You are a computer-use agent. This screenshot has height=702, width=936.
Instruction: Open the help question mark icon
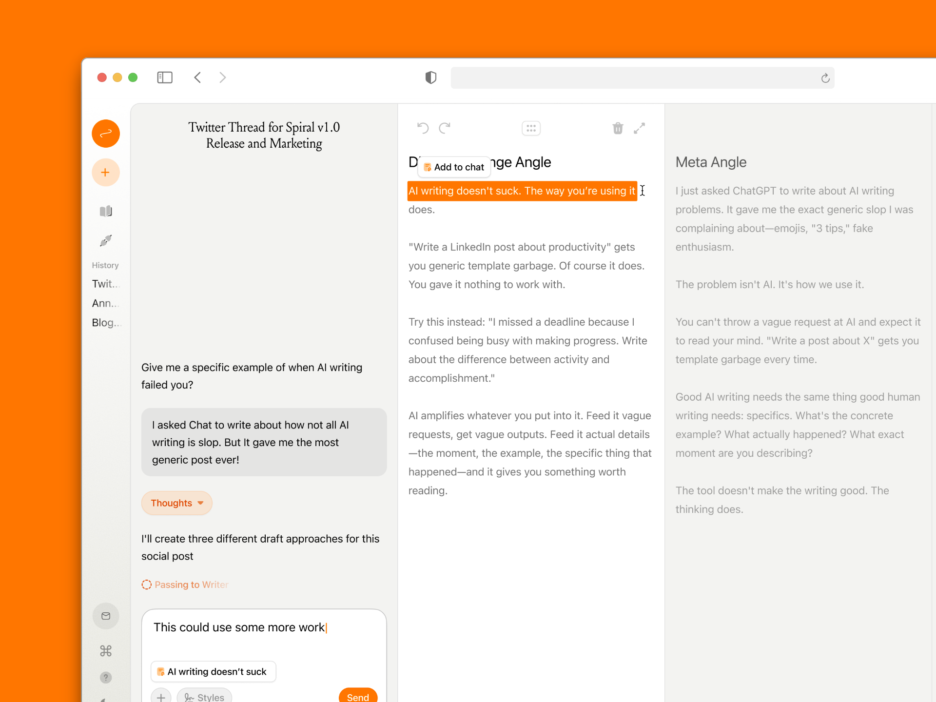pyautogui.click(x=105, y=678)
